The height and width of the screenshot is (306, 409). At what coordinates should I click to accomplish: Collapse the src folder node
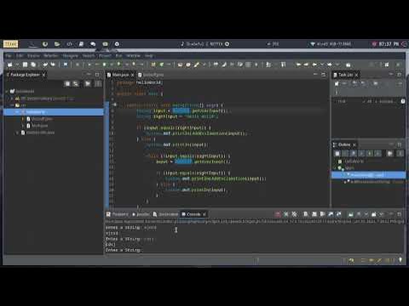pos(12,105)
